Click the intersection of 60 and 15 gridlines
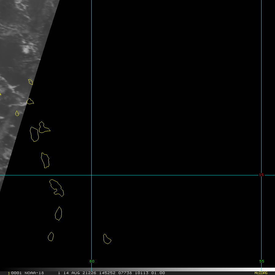Image resolution: width=275 pixels, height=275 pixels. [x=92, y=175]
